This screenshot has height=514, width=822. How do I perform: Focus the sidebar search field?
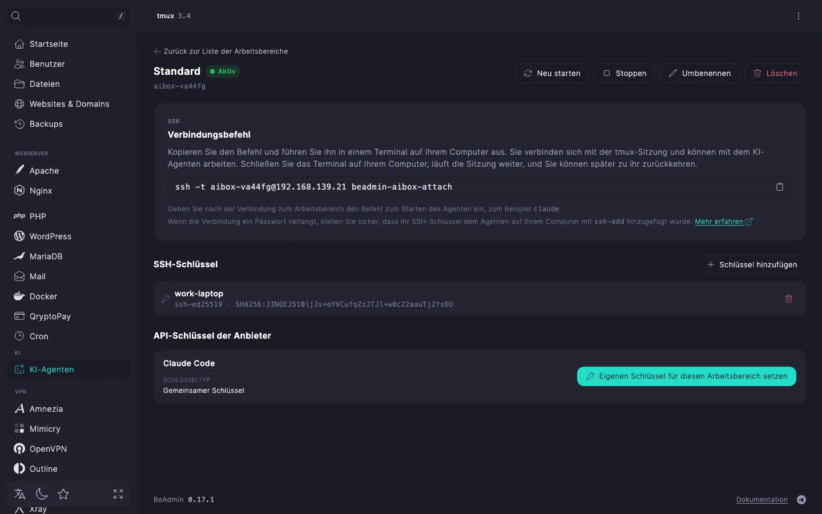pyautogui.click(x=68, y=16)
